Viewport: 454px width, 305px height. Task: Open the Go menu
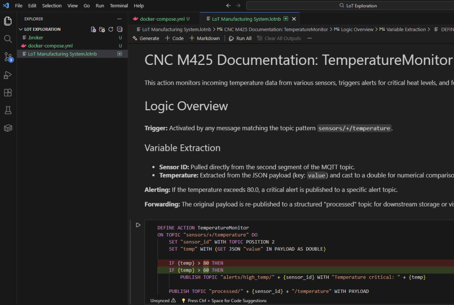[87, 6]
